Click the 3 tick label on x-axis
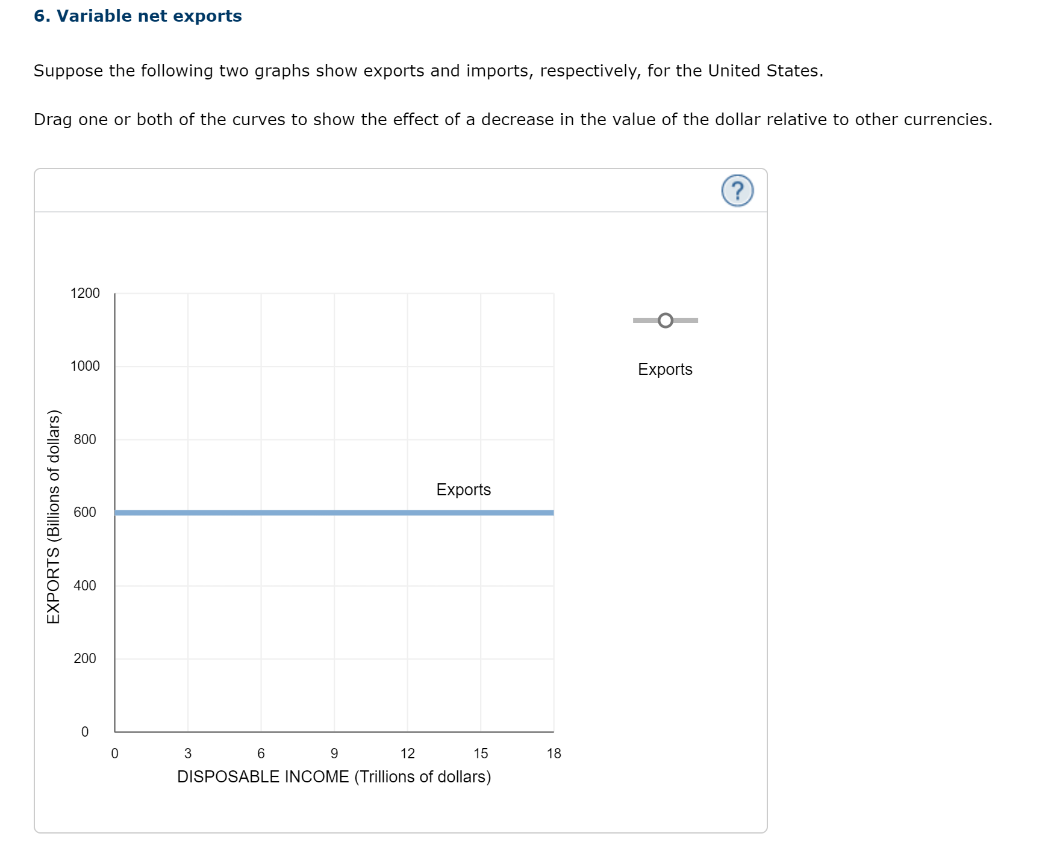Image resolution: width=1045 pixels, height=857 pixels. 188,753
